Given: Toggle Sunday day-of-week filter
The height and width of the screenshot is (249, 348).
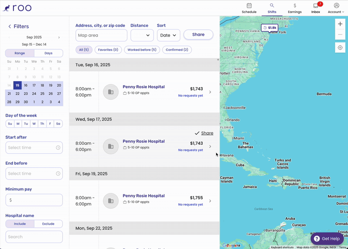Looking at the screenshot, I should coord(10,124).
